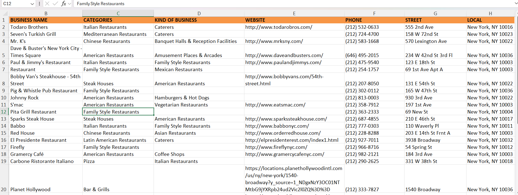Screen dimensions: 518x195
Task: Click the formula bar text Family Style Restaurants
Action: [x=101, y=4]
